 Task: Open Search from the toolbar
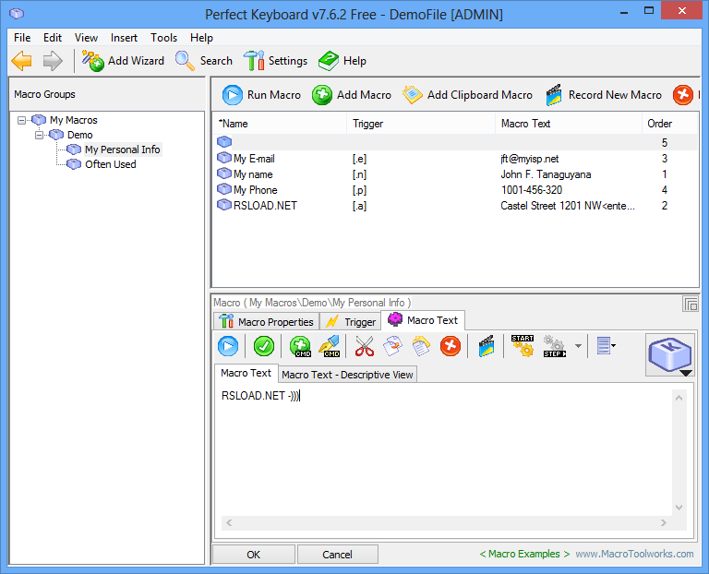[203, 61]
